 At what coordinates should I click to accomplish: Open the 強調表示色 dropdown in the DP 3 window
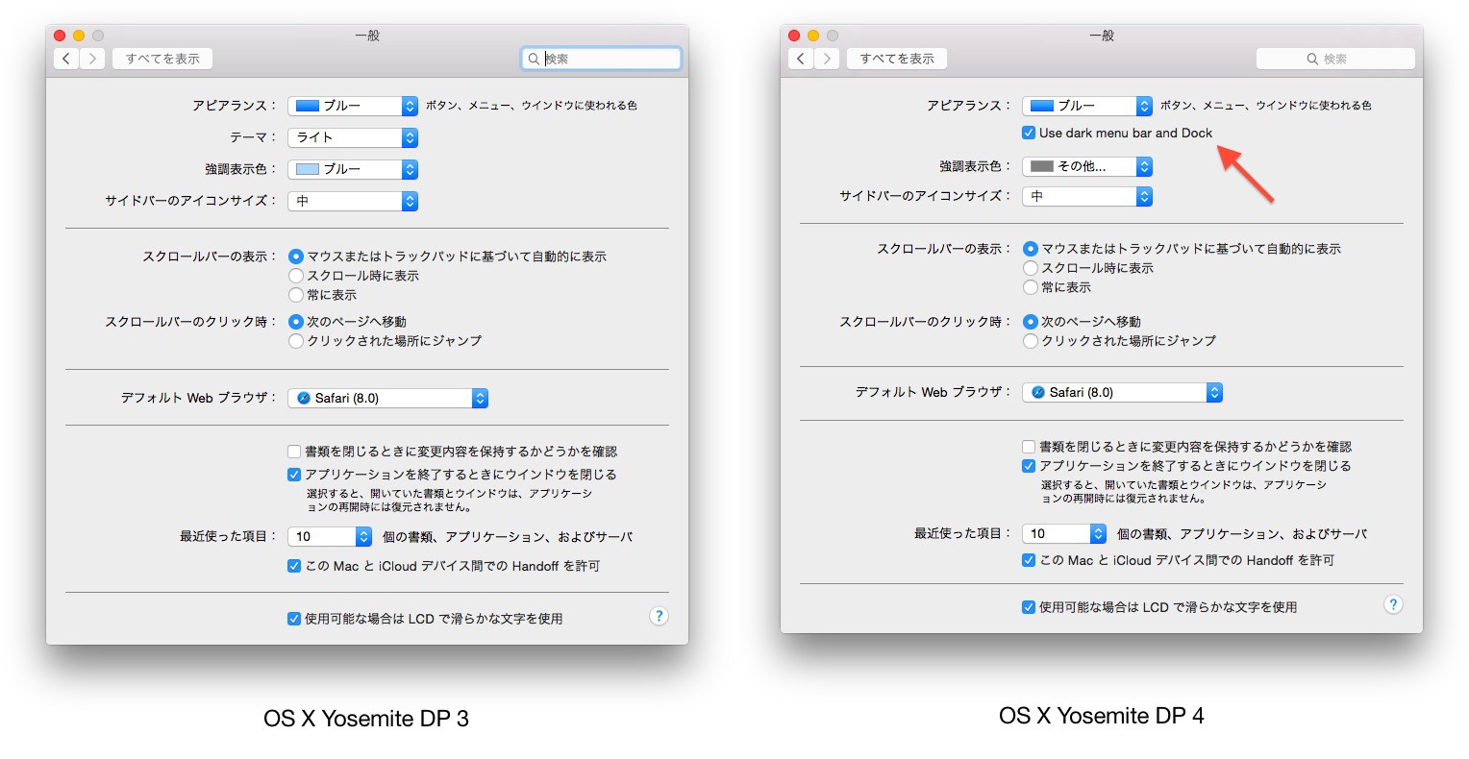pos(353,169)
